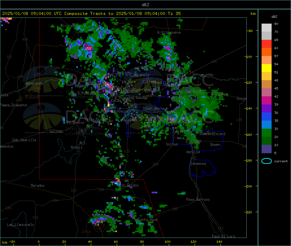This screenshot has height=246, width=291.
Task: Click the 'dBZ' title at top
Action: click(x=145, y=5)
